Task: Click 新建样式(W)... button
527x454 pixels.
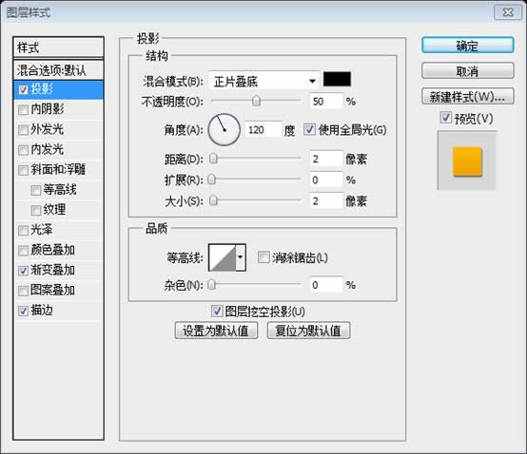Action: [467, 97]
